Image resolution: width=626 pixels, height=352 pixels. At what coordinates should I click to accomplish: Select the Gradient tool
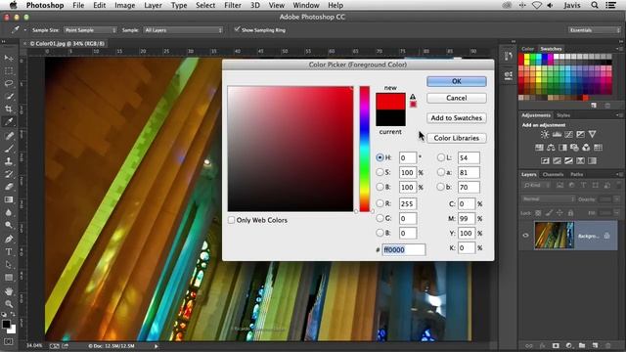coord(9,199)
